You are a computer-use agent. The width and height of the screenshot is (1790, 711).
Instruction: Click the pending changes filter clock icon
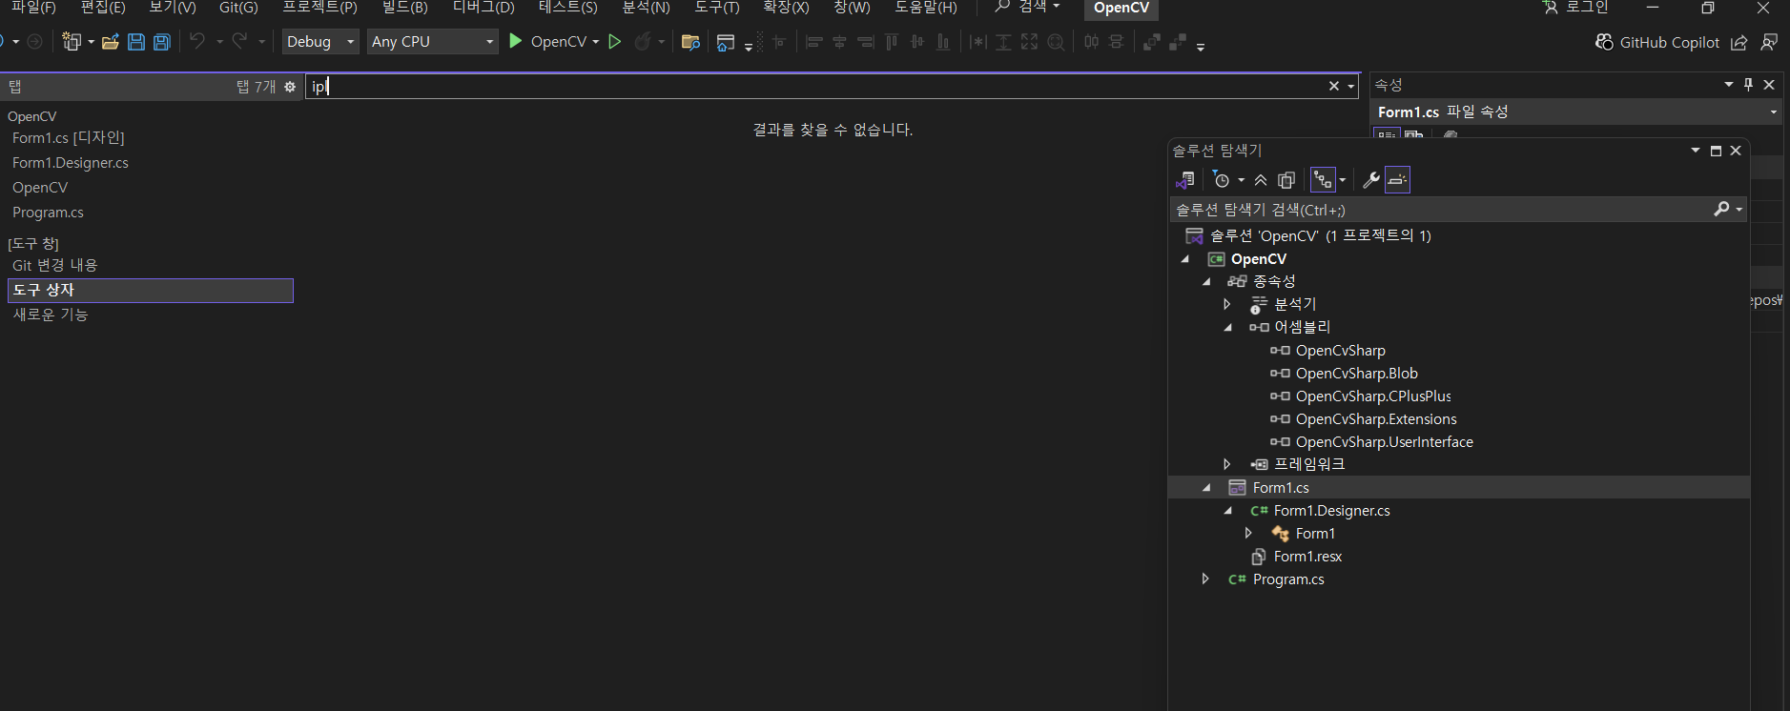(x=1222, y=179)
